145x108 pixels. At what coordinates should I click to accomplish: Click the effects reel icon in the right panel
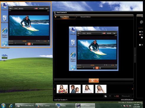(141, 22)
